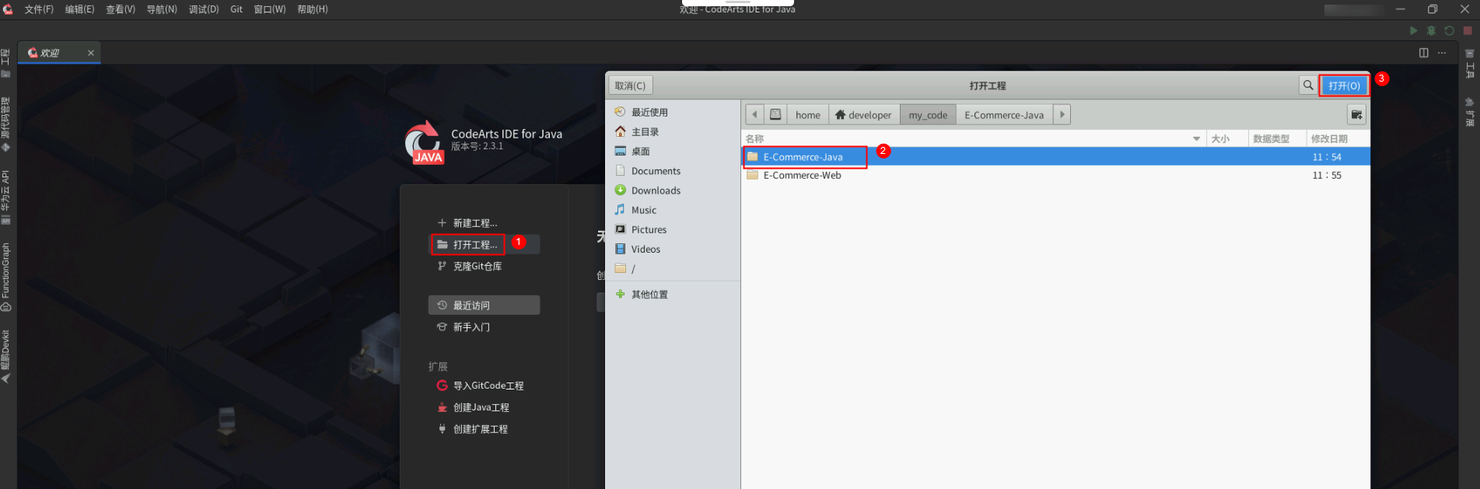The image size is (1480, 489).
Task: Open the 查看(V) menu
Action: click(x=121, y=9)
